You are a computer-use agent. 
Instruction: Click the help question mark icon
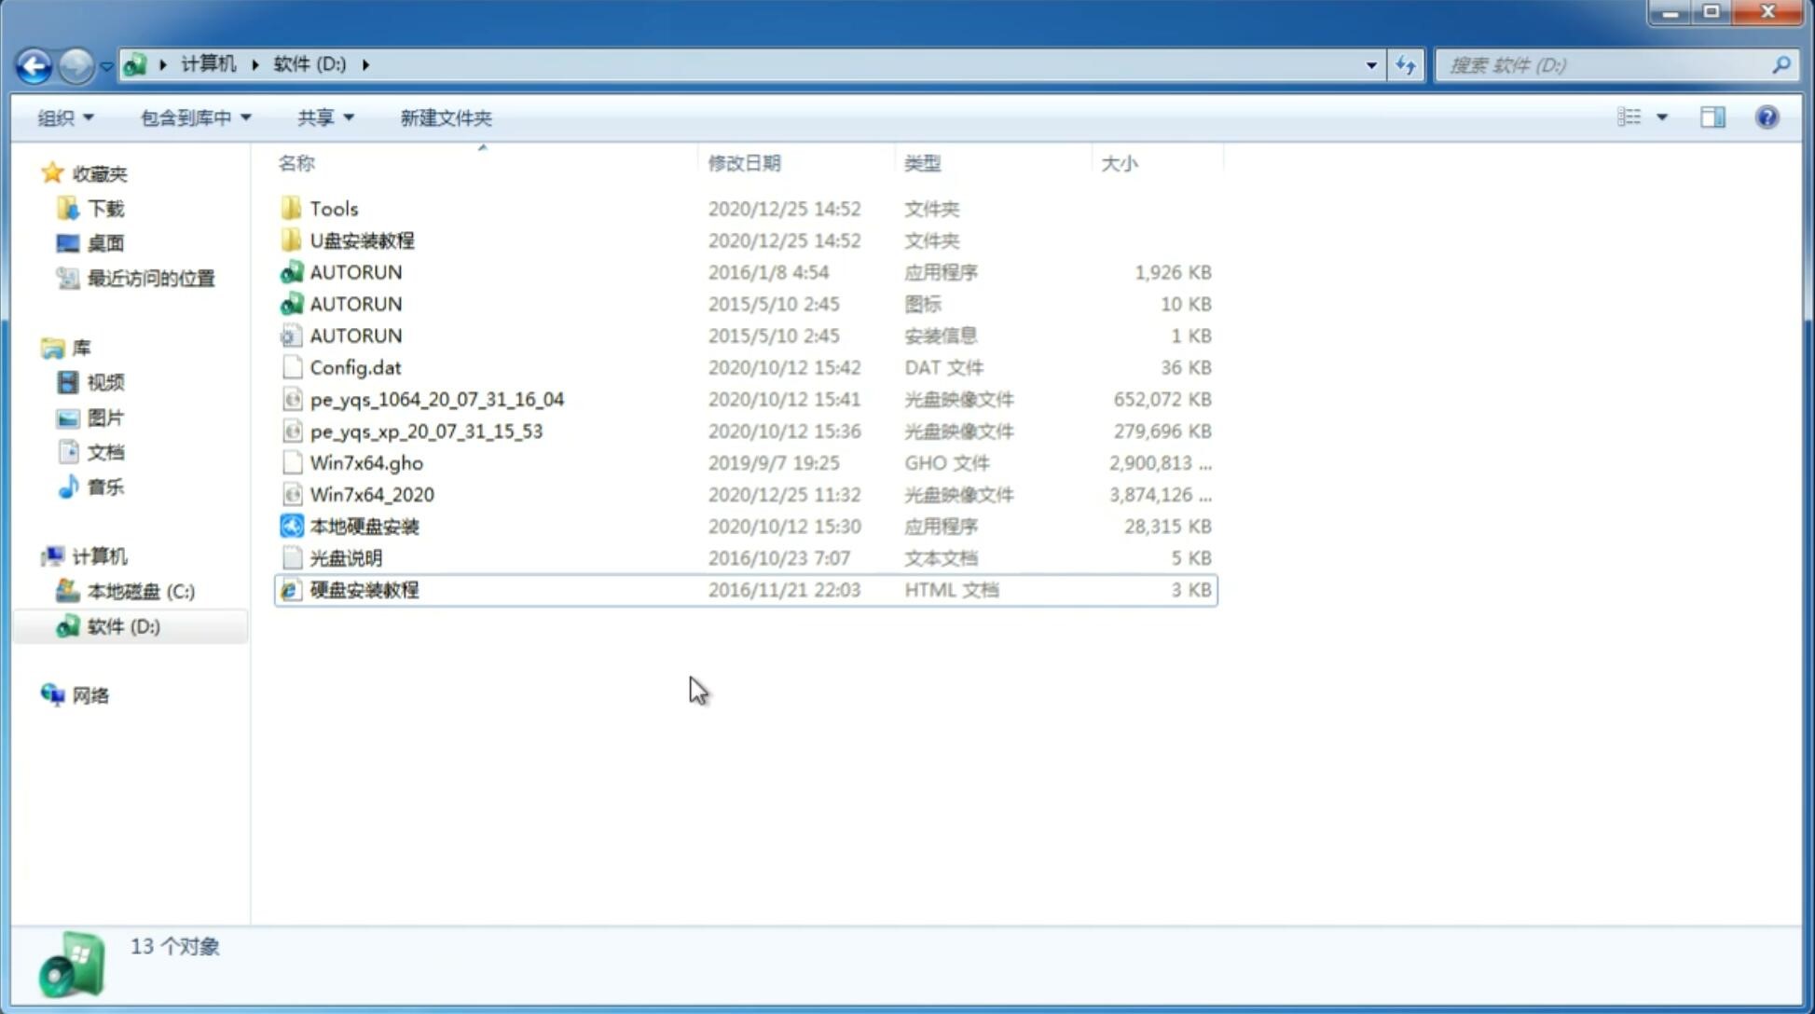(1767, 117)
